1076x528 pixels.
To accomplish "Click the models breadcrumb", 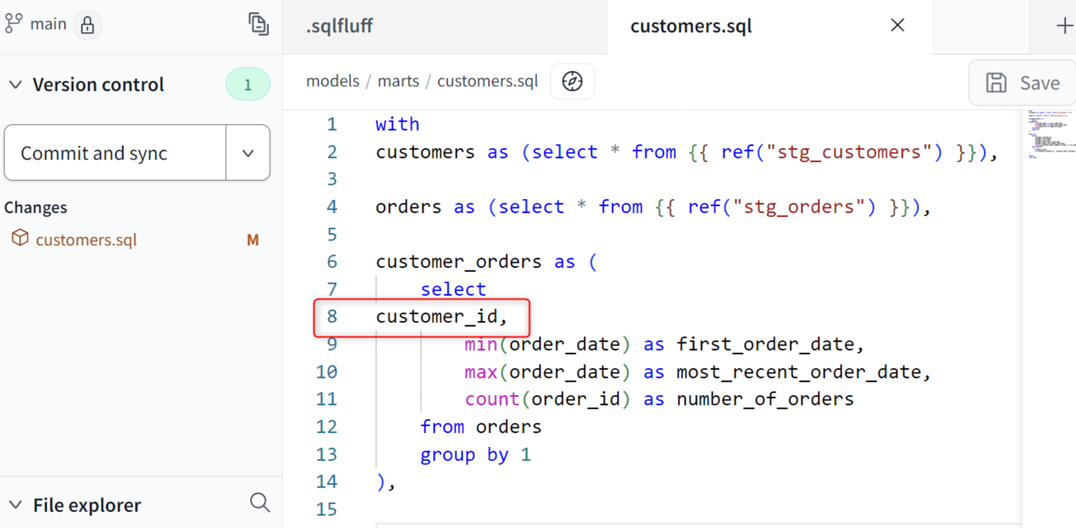I will pos(332,81).
